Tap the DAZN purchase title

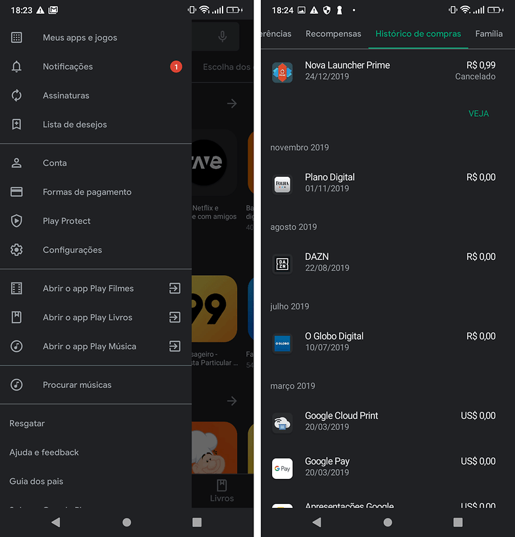tap(317, 257)
